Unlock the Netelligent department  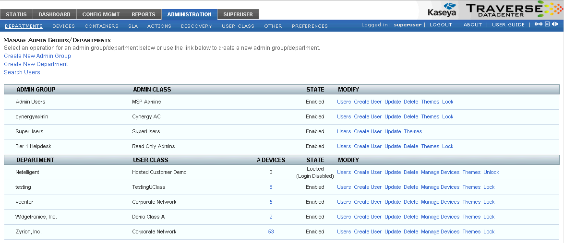pos(491,173)
